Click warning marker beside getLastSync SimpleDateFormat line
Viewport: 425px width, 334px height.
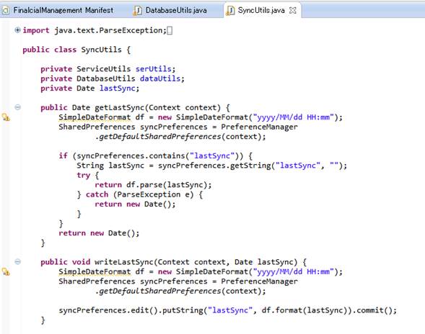6,117
